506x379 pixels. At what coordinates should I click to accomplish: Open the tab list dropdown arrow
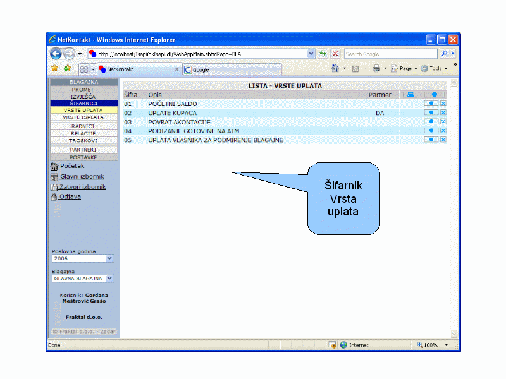(x=92, y=69)
